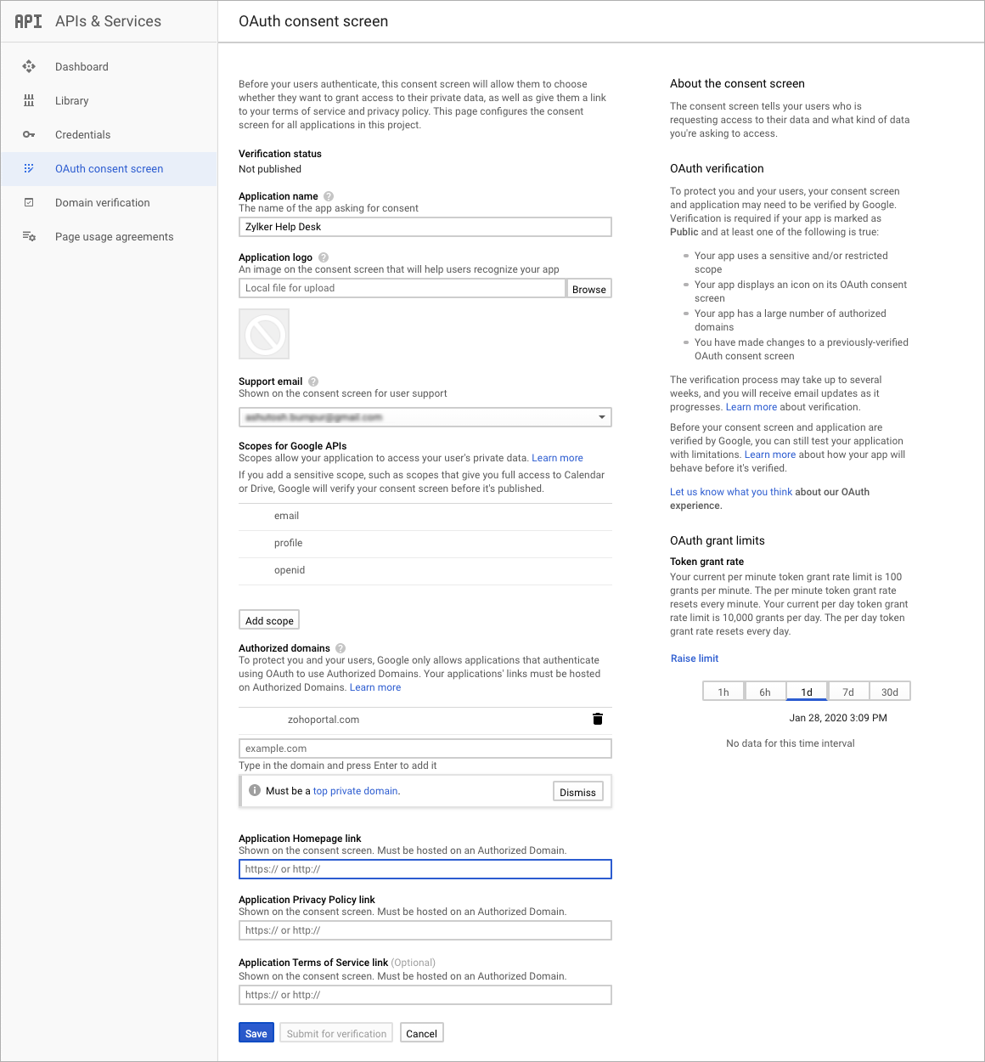Click the Domain verification checkbox icon
This screenshot has height=1062, width=985.
[29, 202]
